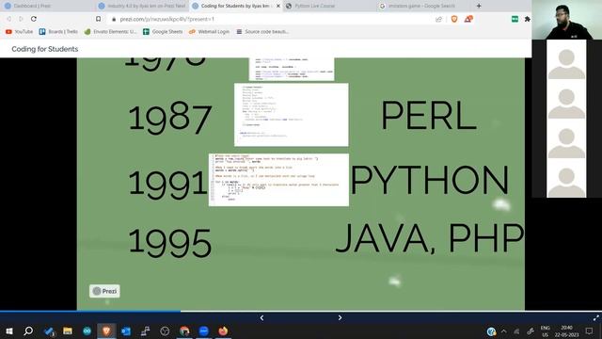Open Arduino IDE from taskbar

[87, 331]
